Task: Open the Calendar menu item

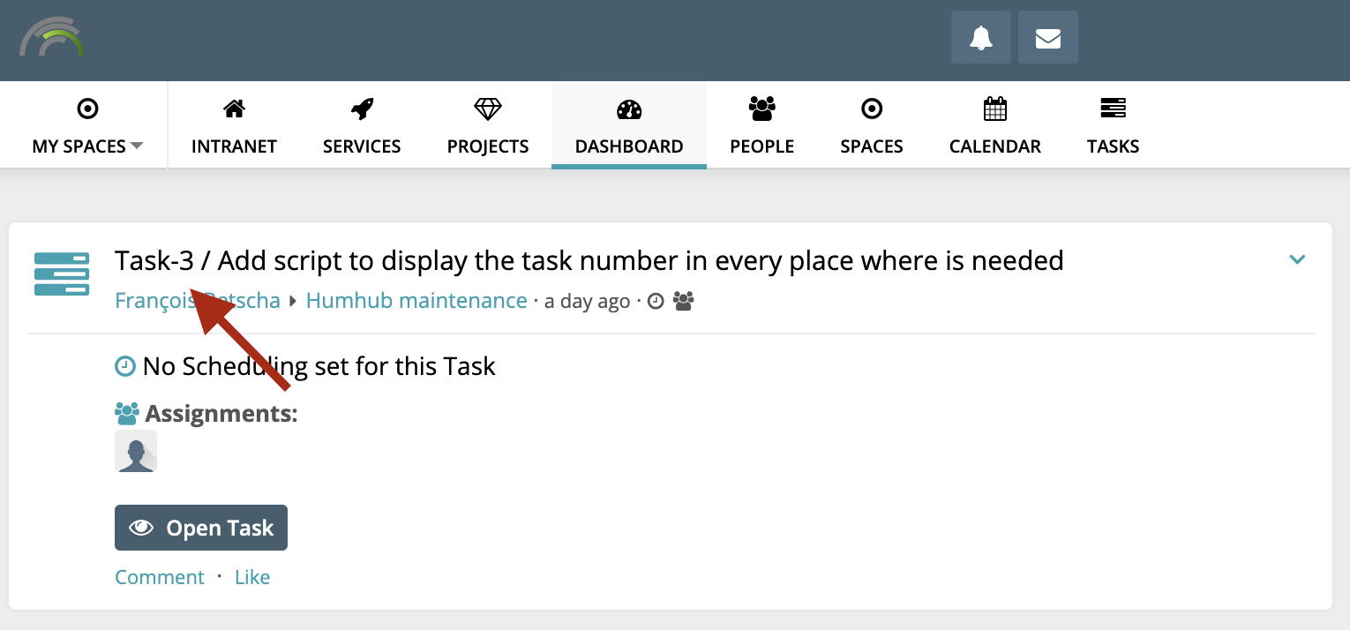Action: coord(995,125)
